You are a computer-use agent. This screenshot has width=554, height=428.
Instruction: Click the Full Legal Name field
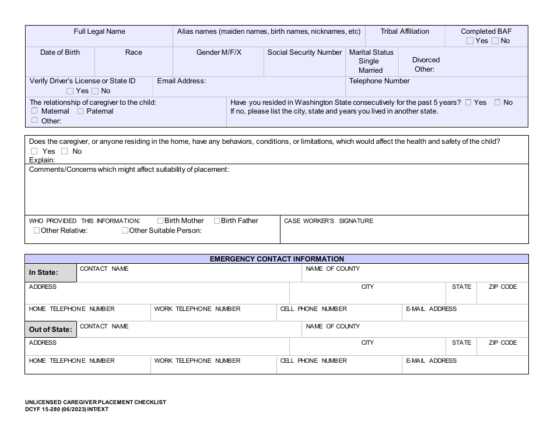98,40
